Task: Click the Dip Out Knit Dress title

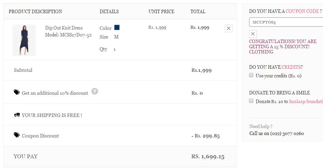Action: tap(64, 28)
